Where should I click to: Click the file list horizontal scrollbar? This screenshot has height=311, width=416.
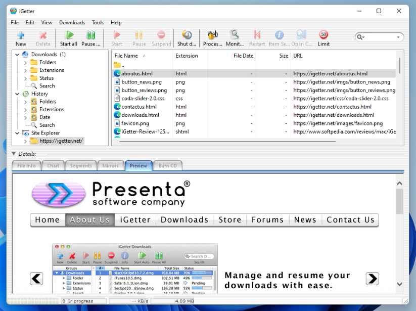click(227, 142)
